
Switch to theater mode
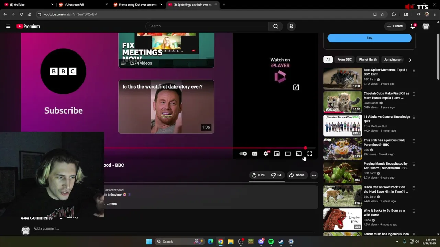pos(288,154)
